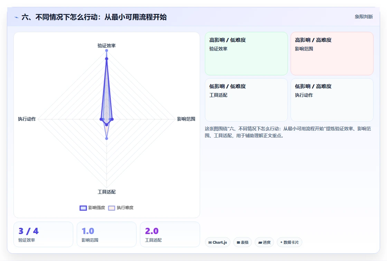Click the 验证效率 axis label on radar chart
The height and width of the screenshot is (261, 387).
pyautogui.click(x=106, y=45)
